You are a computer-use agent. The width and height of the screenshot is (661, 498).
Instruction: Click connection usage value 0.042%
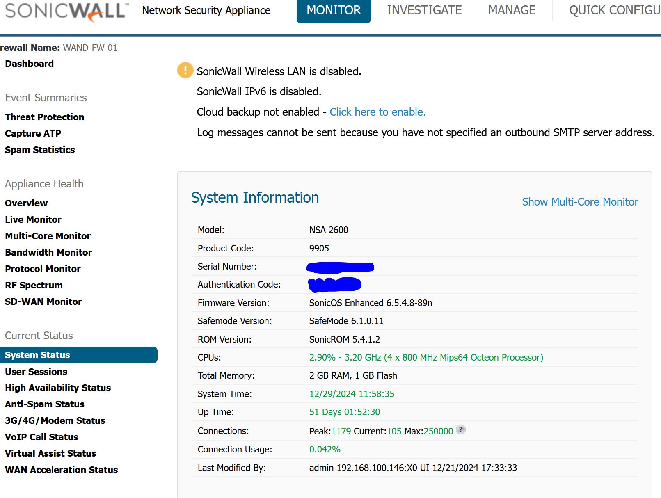tap(325, 449)
